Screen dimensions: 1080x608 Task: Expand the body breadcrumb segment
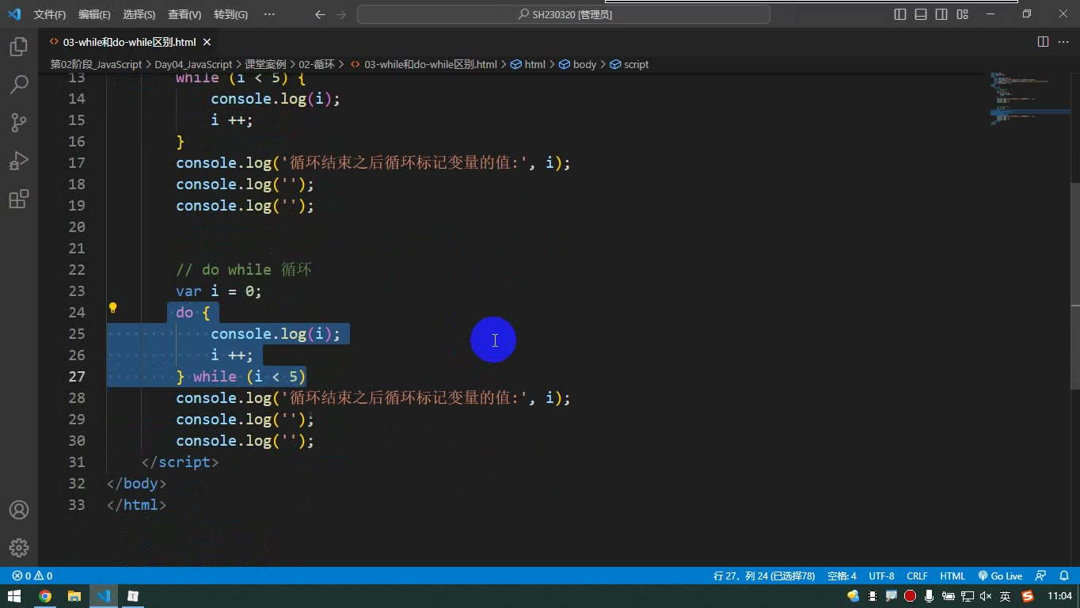click(578, 64)
